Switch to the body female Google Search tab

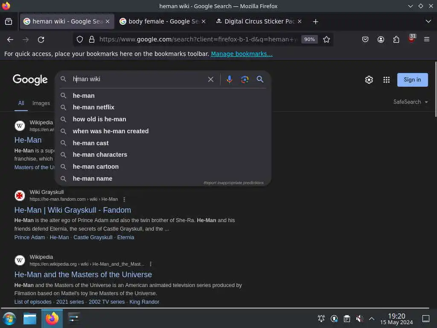point(163,21)
